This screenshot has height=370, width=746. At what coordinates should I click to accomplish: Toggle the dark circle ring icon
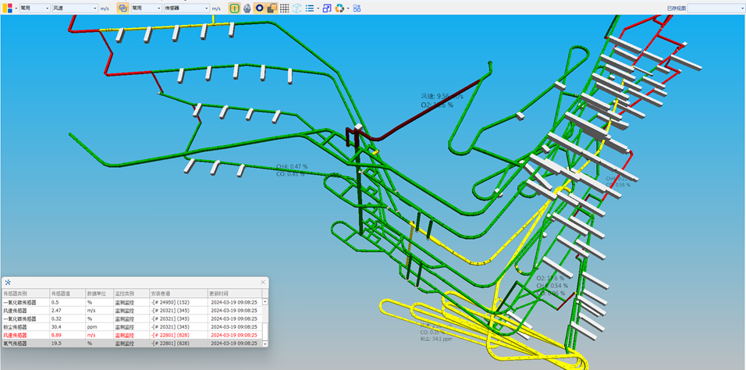[x=259, y=8]
